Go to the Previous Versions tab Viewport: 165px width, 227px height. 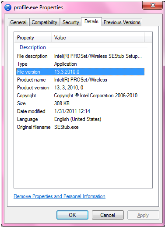tap(122, 22)
